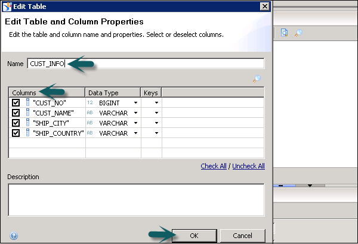Click the column icon beside SHIP_CITY

[x=27, y=123]
